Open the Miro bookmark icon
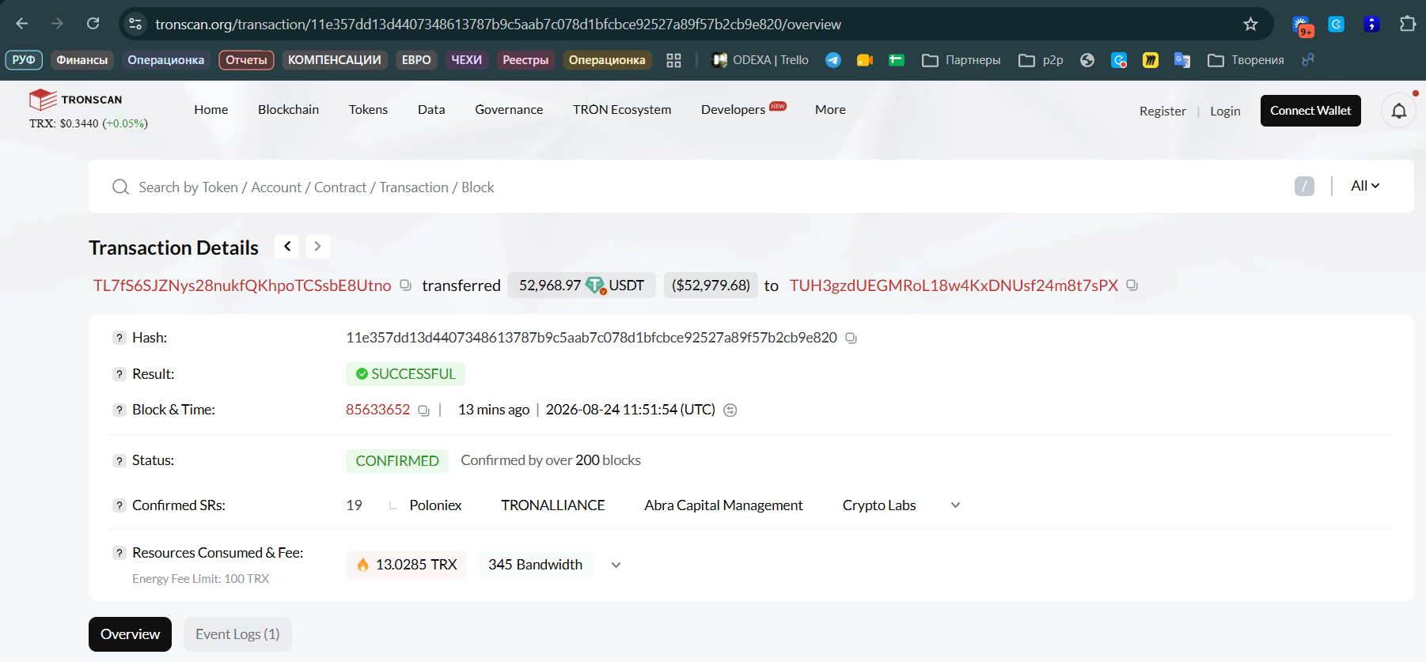1426x662 pixels. 1151,60
